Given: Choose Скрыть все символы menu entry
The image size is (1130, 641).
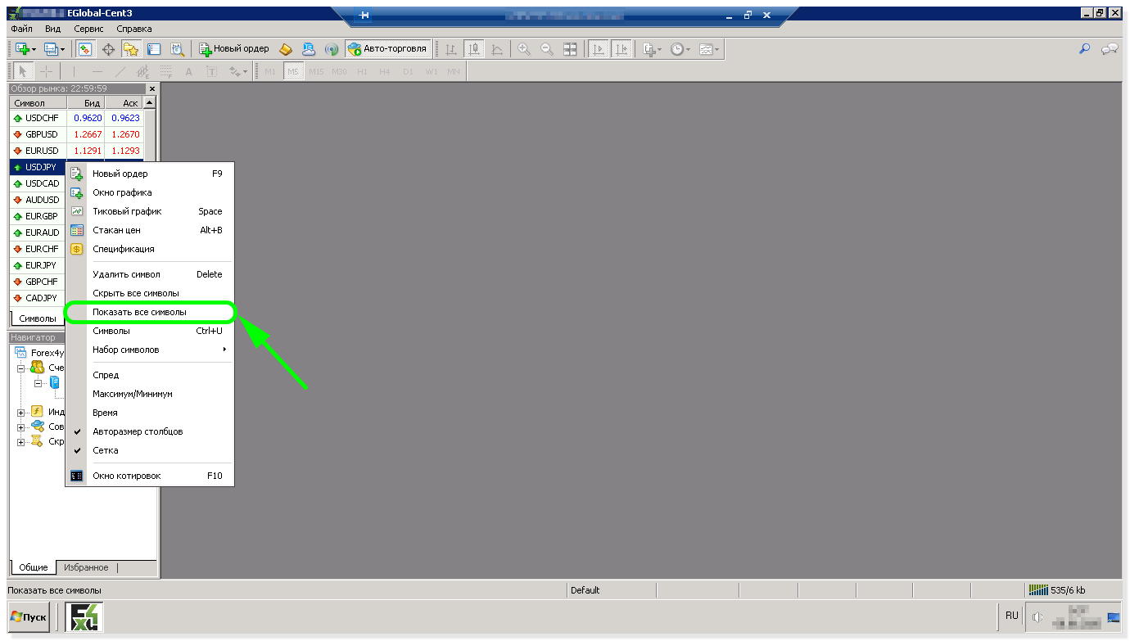Looking at the screenshot, I should 150,293.
